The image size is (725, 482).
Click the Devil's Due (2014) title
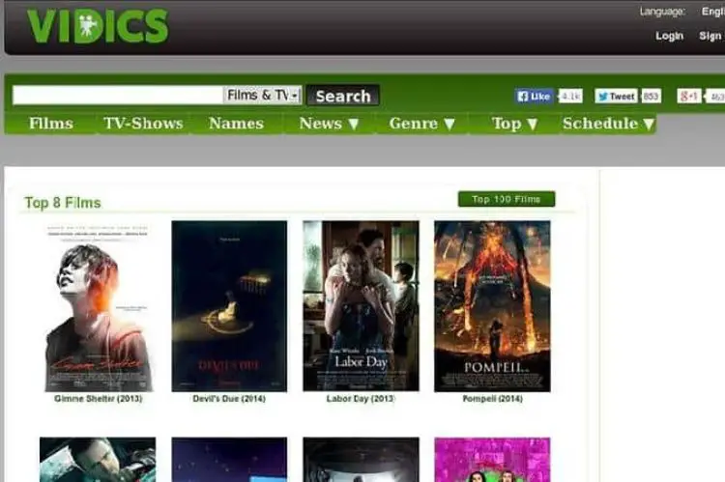(229, 398)
